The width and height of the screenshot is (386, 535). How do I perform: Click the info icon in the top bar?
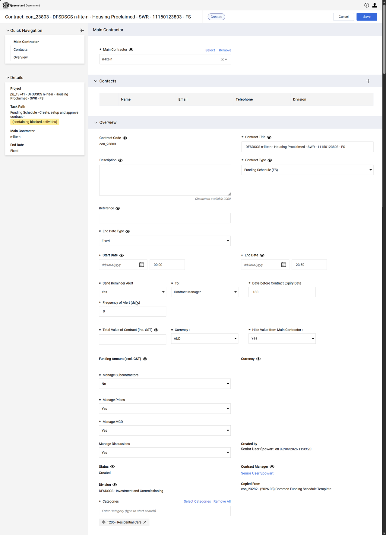366,5
